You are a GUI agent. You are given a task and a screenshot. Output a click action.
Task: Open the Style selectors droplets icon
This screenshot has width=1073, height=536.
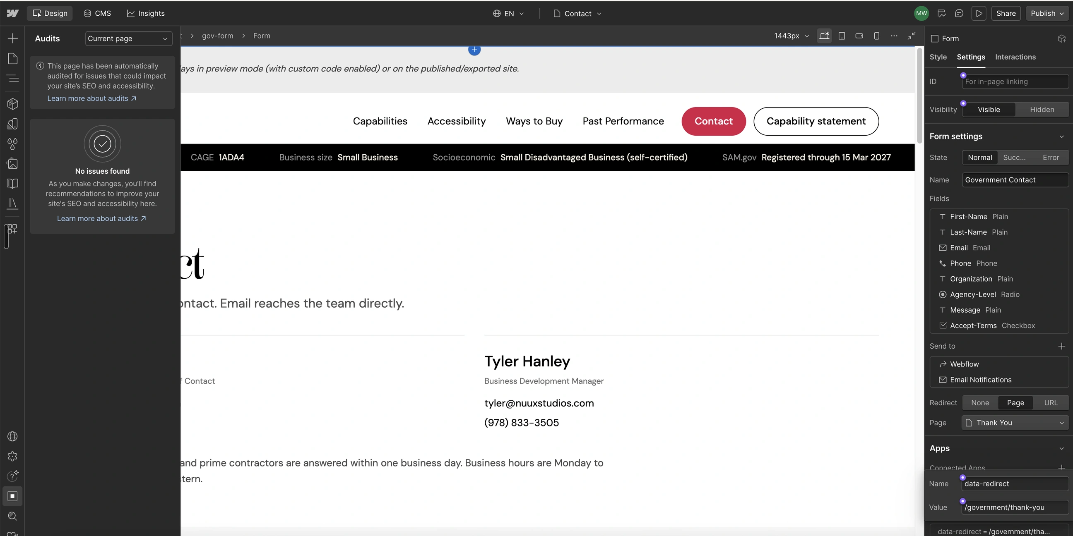point(12,144)
